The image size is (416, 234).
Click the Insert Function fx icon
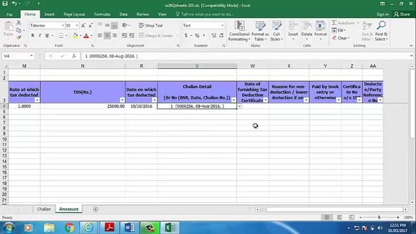pos(74,56)
